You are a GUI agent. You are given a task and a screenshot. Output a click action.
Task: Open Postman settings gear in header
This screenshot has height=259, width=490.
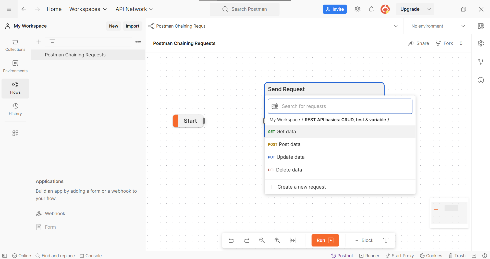point(358,9)
